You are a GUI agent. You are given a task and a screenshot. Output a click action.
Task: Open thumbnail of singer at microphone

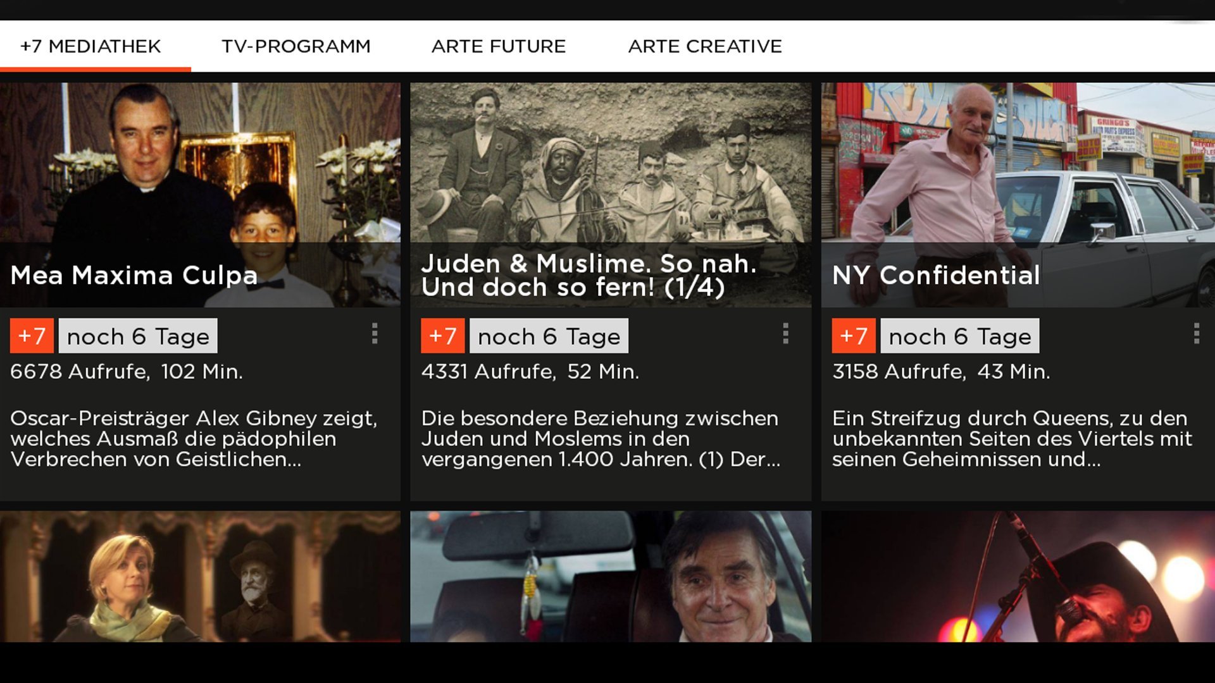pyautogui.click(x=1018, y=576)
